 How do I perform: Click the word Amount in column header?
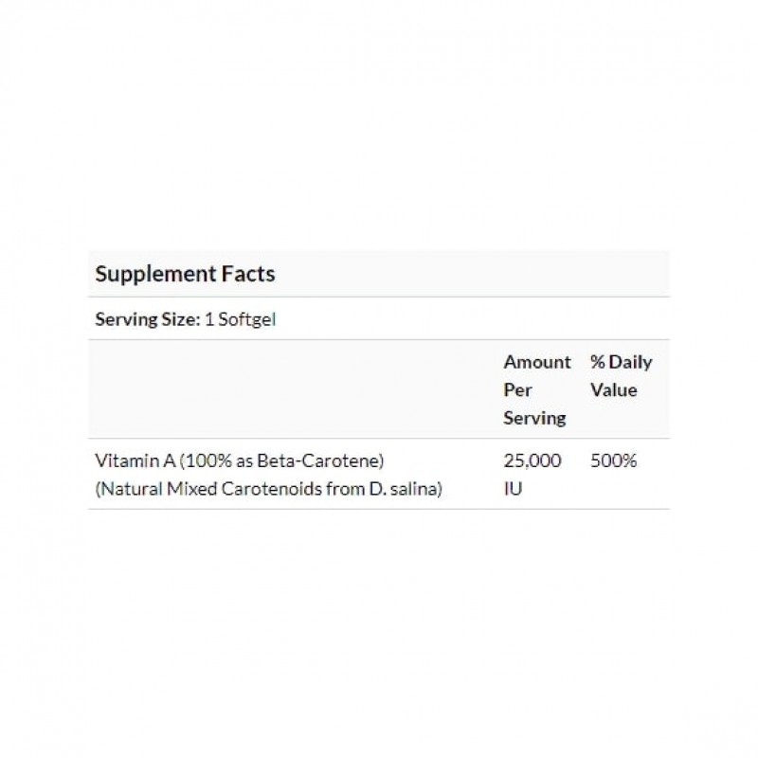tap(537, 362)
